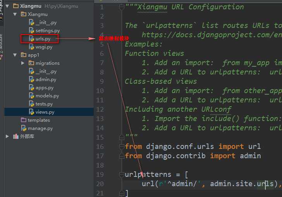
Task: Expand the 外部库 external libraries node
Action: click(x=7, y=137)
